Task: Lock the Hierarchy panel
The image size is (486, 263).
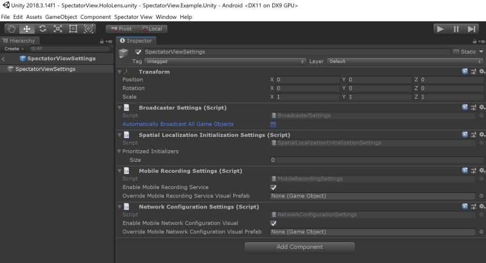Action: 101,41
